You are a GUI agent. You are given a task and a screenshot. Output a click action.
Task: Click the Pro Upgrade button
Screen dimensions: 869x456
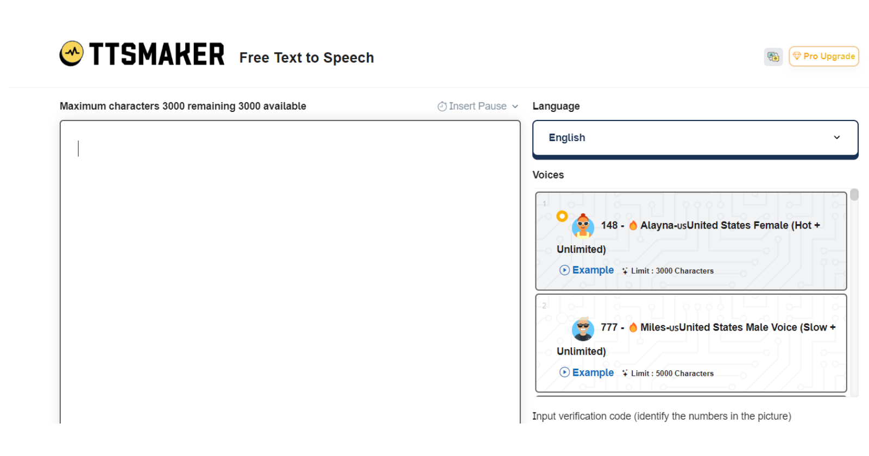click(823, 56)
